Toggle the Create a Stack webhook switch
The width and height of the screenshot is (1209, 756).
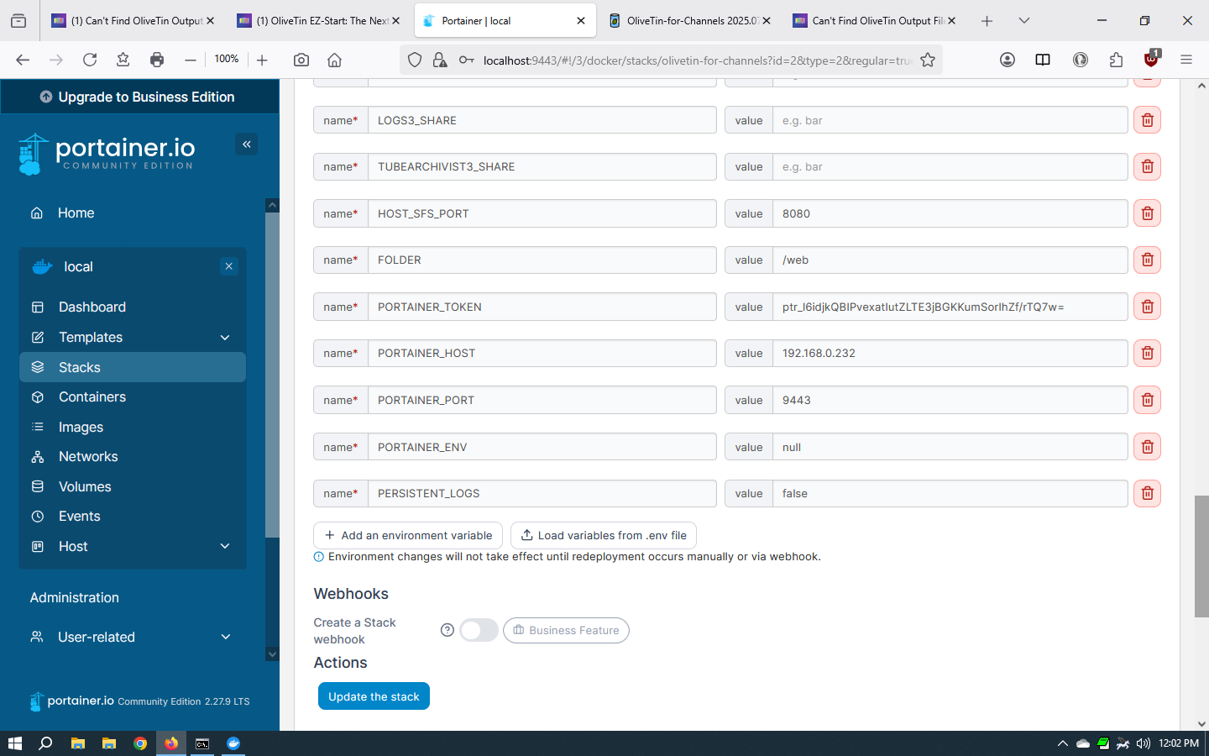[x=479, y=630]
